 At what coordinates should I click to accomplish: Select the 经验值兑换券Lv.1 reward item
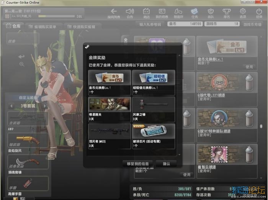tap(154, 82)
